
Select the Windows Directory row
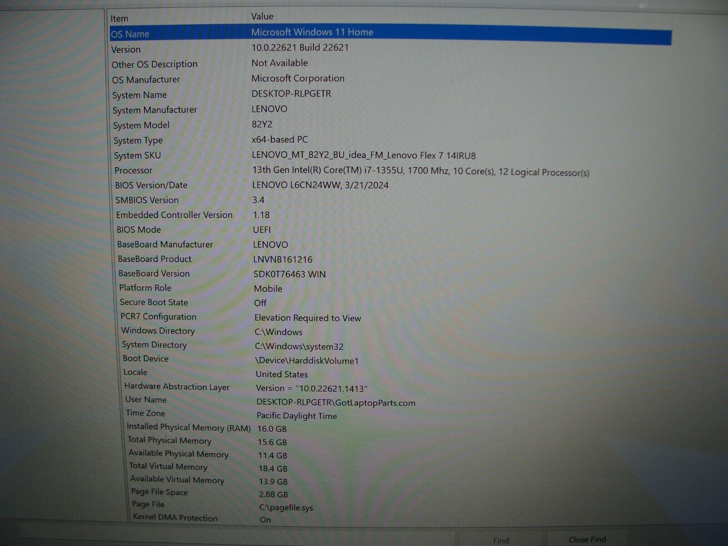point(158,331)
